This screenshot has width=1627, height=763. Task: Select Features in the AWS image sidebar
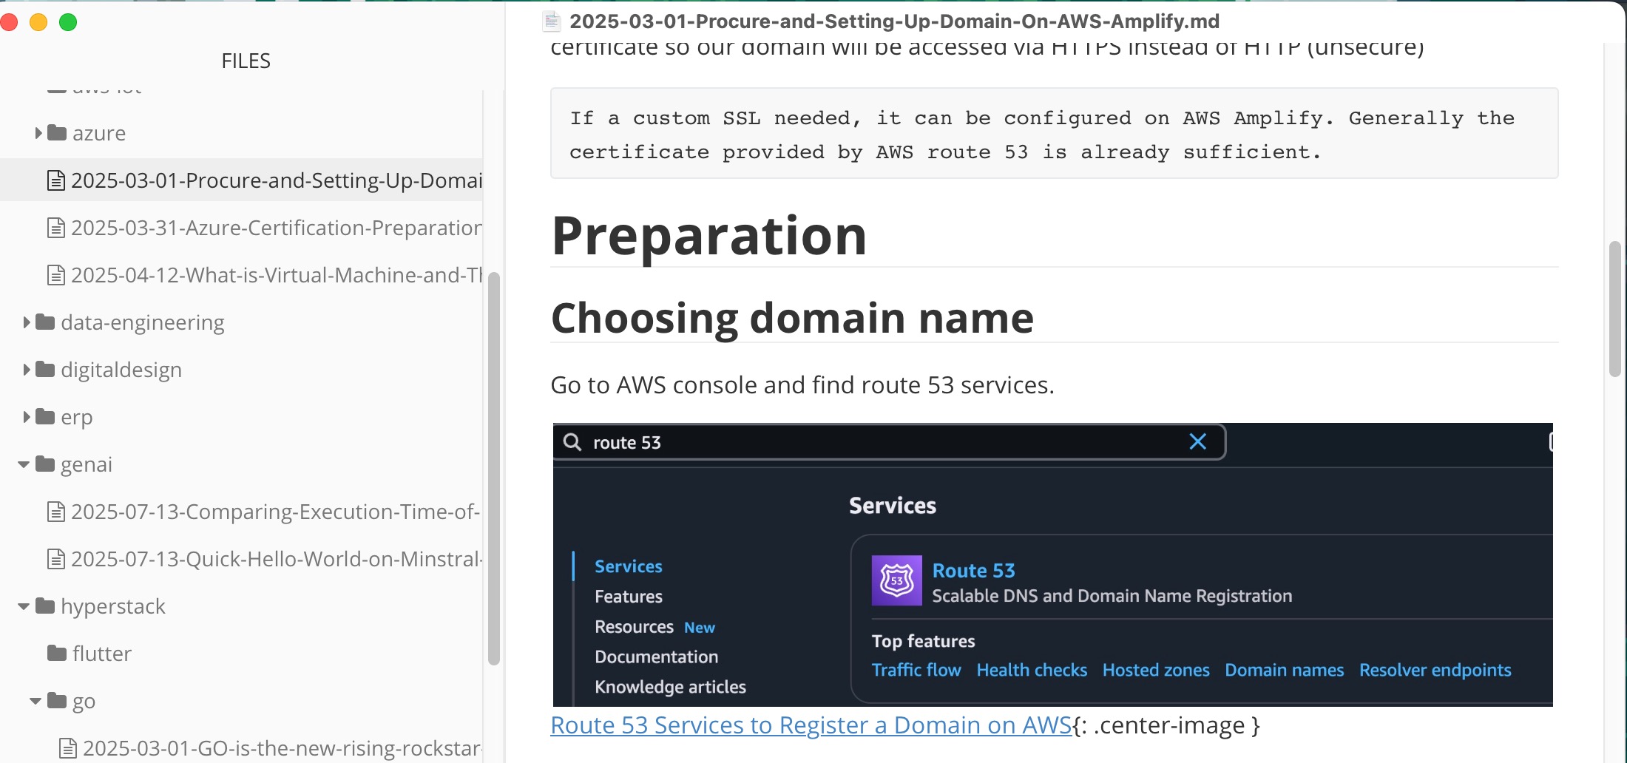point(629,597)
